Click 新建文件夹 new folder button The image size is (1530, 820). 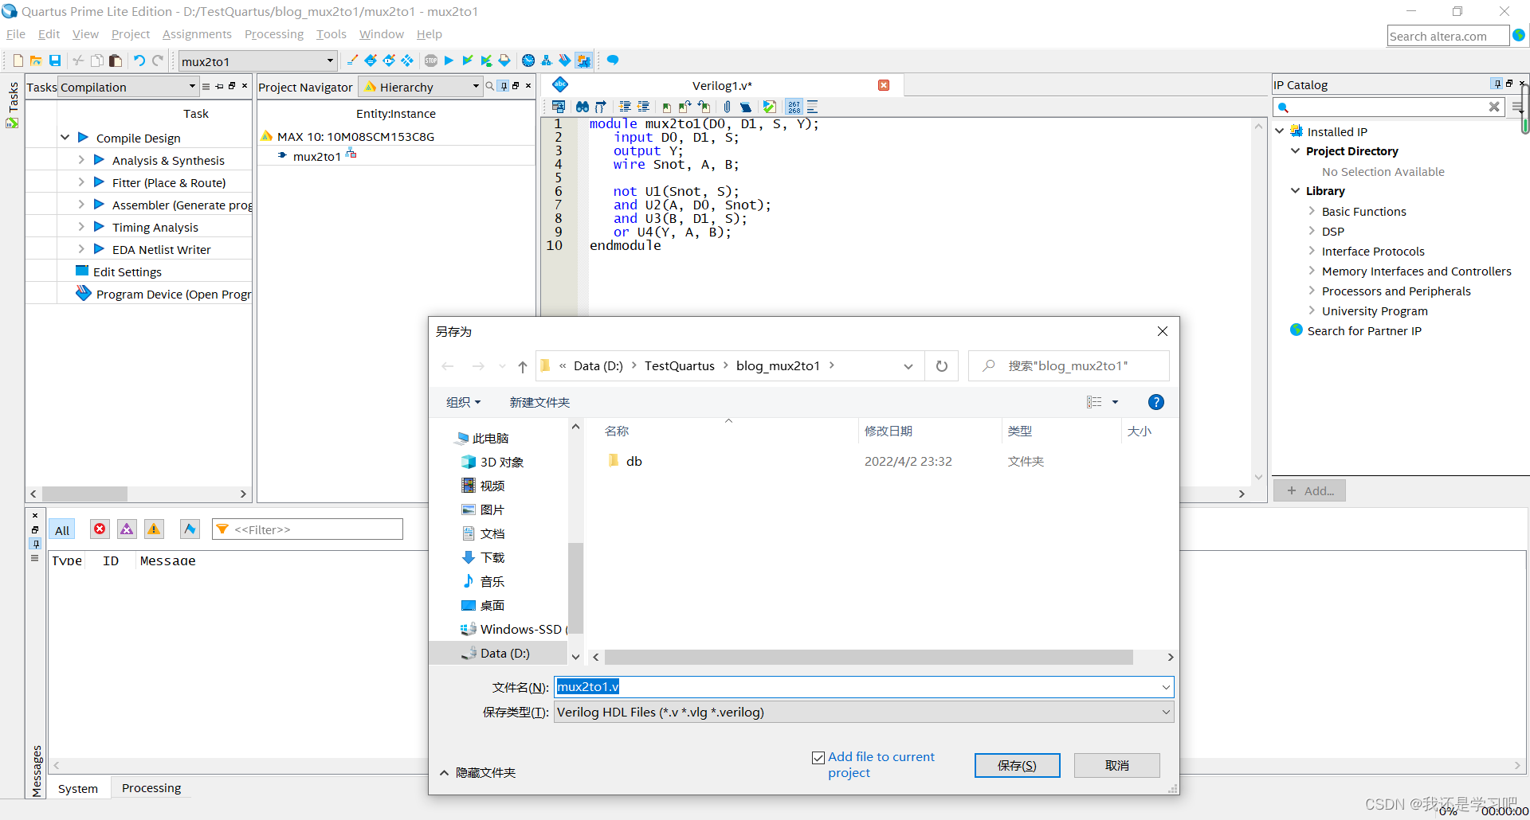(539, 402)
